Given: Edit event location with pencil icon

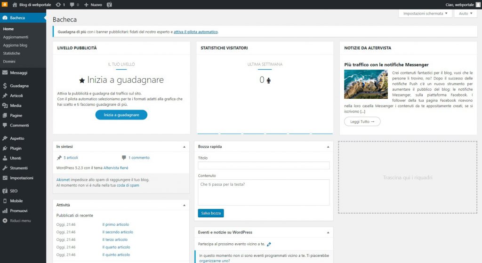Looking at the screenshot, I should coord(269,245).
